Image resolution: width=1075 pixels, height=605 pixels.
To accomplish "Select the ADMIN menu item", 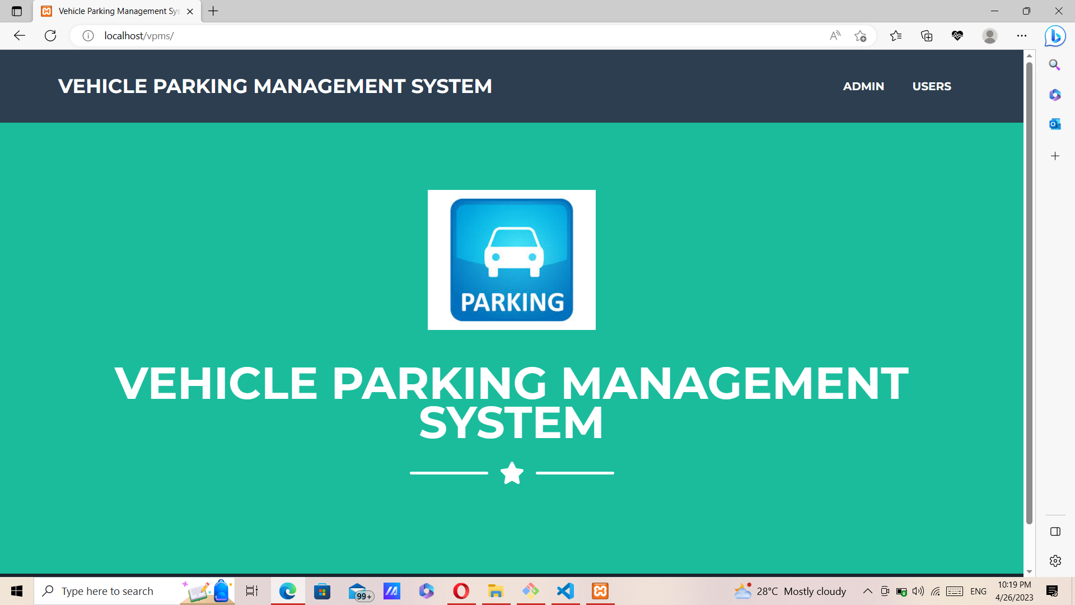I will [863, 86].
